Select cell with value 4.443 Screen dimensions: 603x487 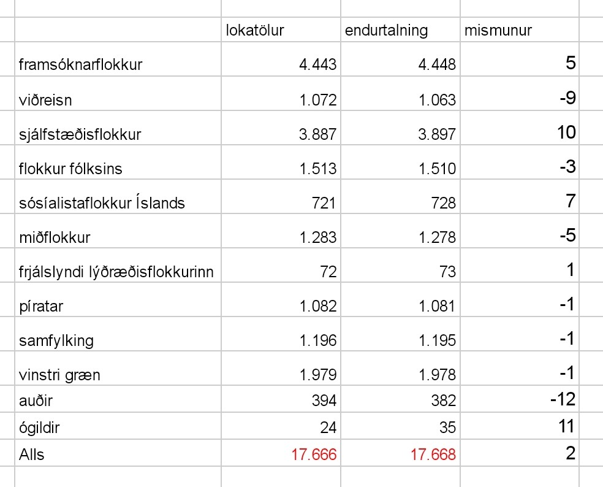pyautogui.click(x=281, y=59)
